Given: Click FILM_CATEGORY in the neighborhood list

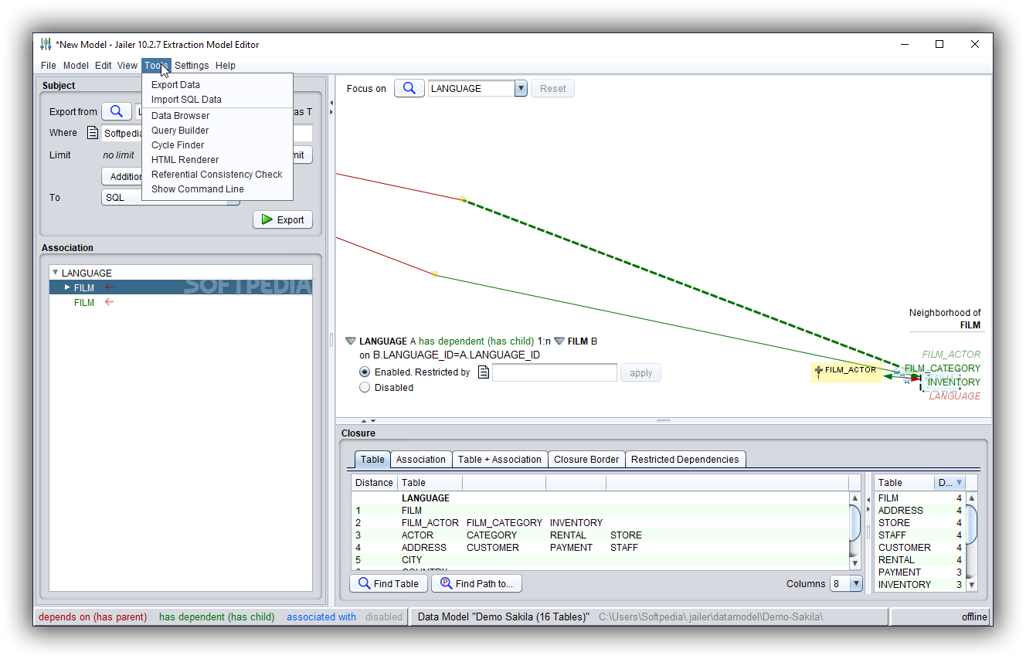Looking at the screenshot, I should coord(942,369).
